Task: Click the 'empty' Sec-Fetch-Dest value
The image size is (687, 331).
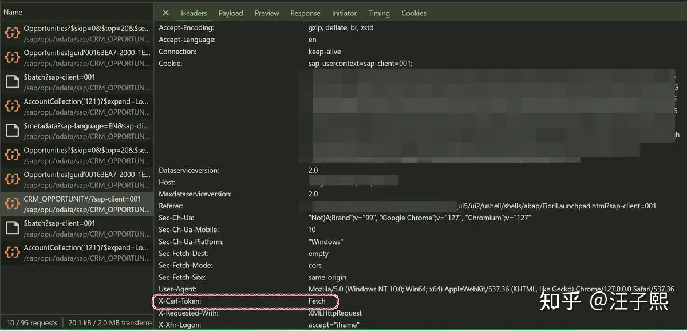Action: [318, 253]
